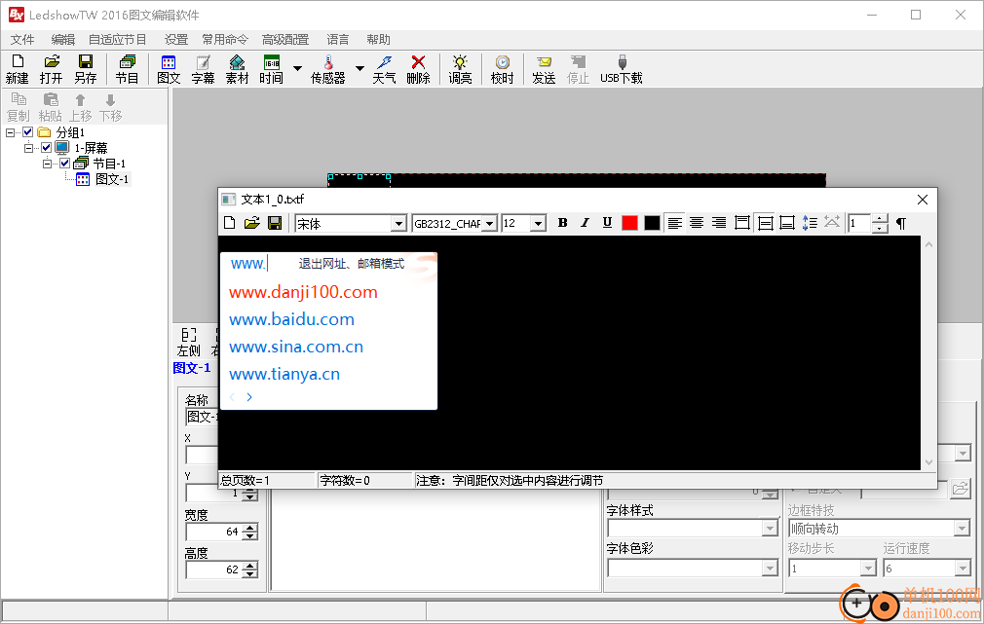Toggle bold formatting in text editor
The height and width of the screenshot is (624, 984).
click(562, 223)
